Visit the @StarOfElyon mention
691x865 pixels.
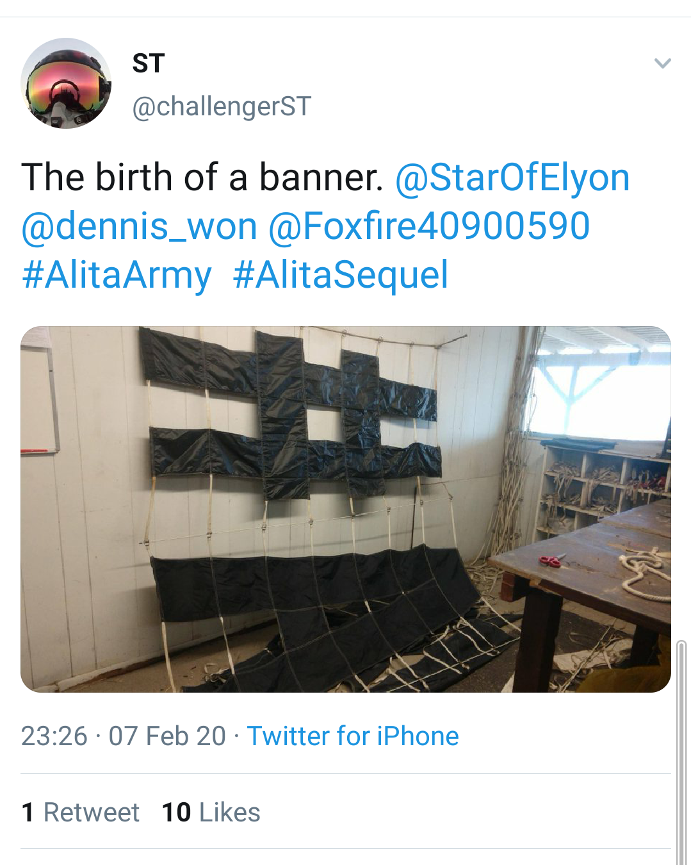coord(512,177)
